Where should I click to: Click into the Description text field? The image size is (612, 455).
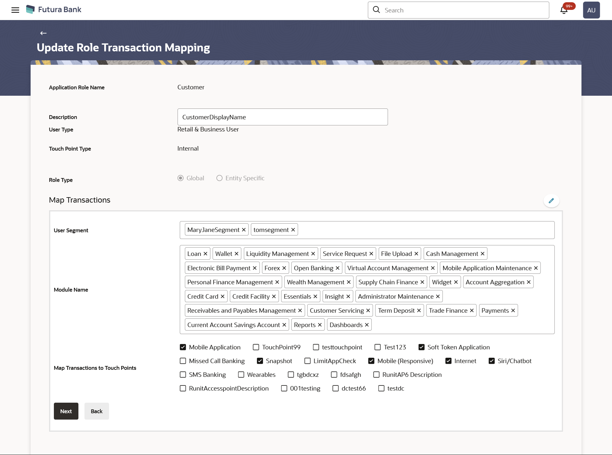pyautogui.click(x=282, y=117)
